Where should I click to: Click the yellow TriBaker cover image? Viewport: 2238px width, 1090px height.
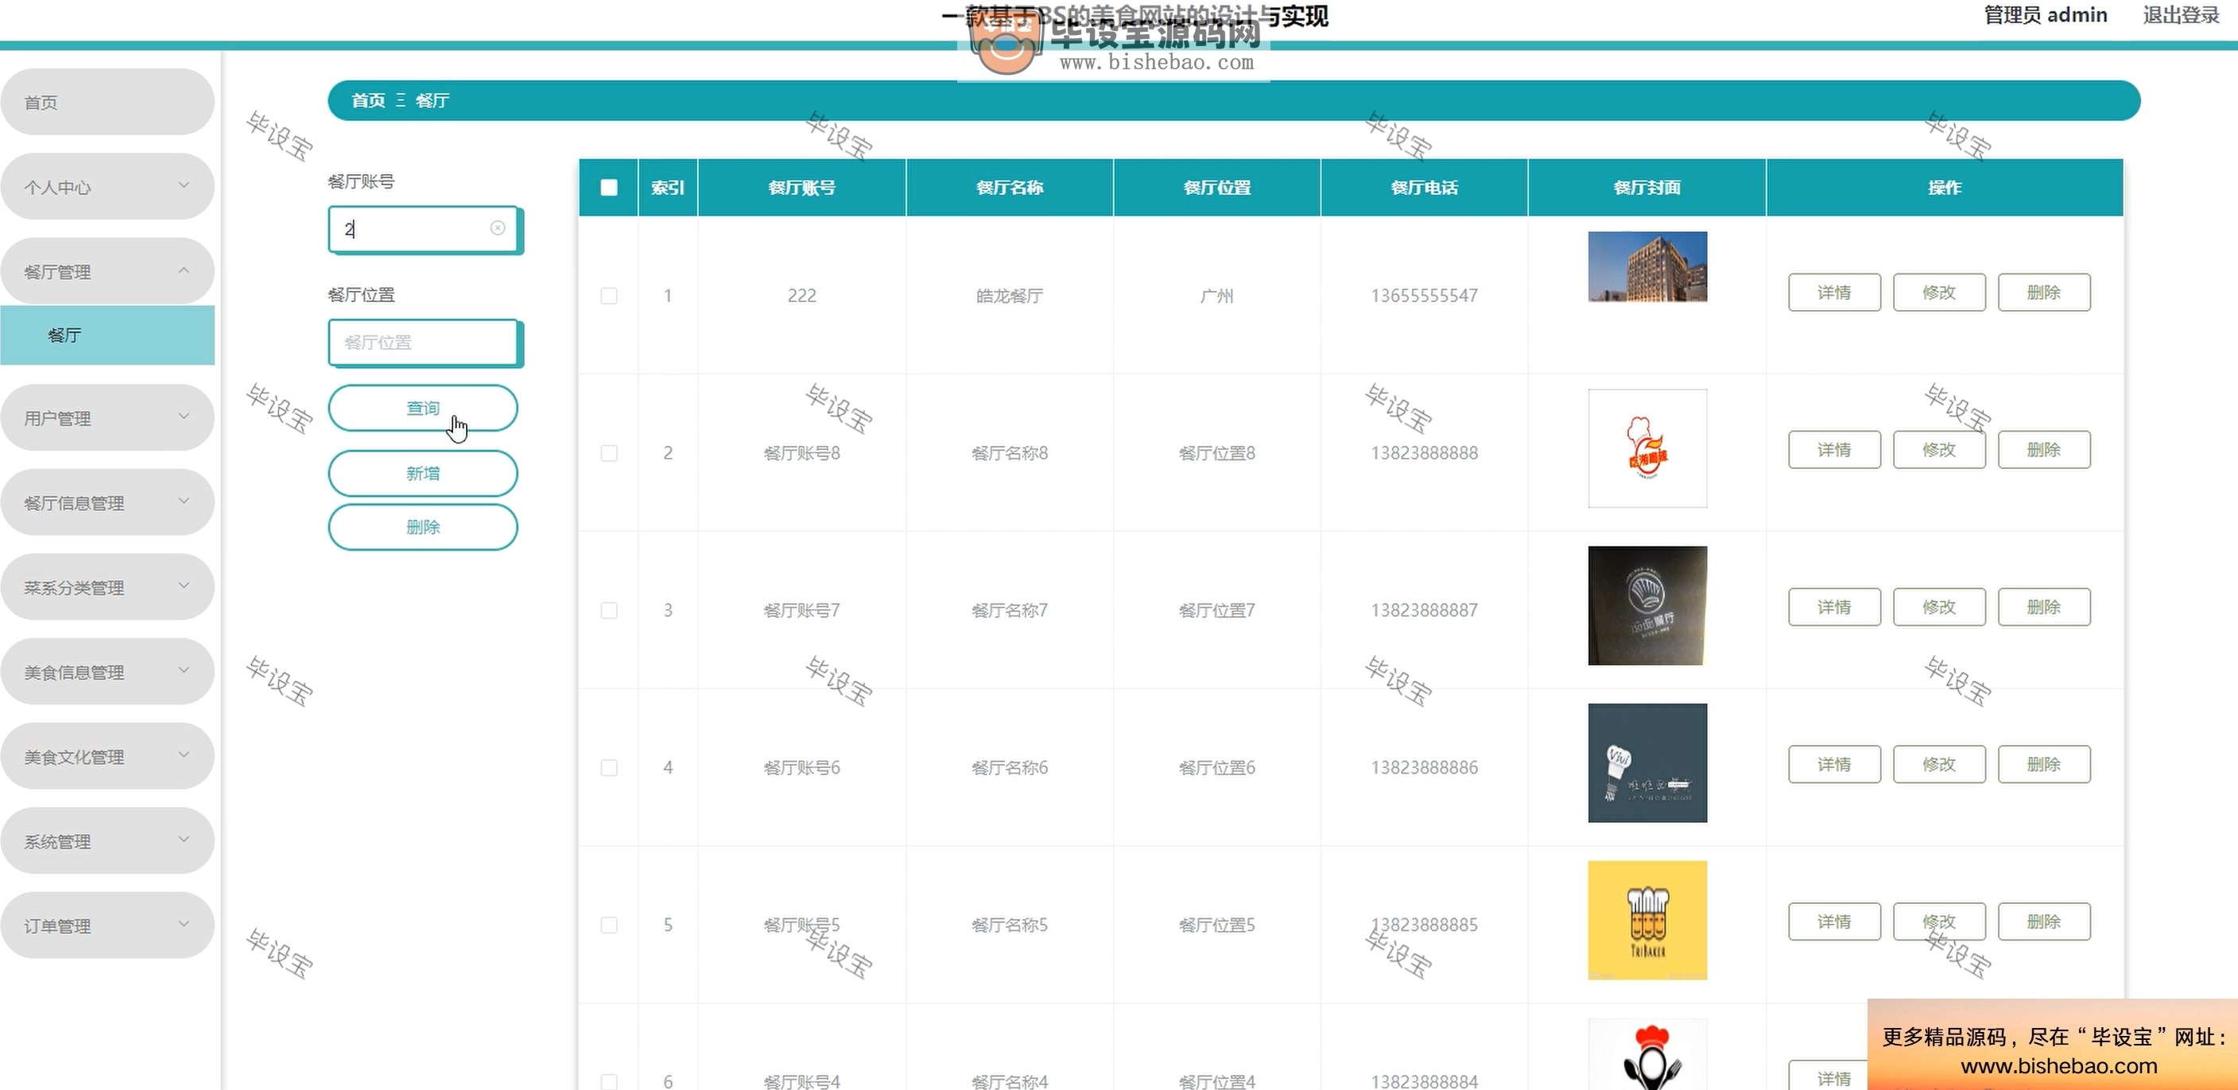(x=1647, y=920)
